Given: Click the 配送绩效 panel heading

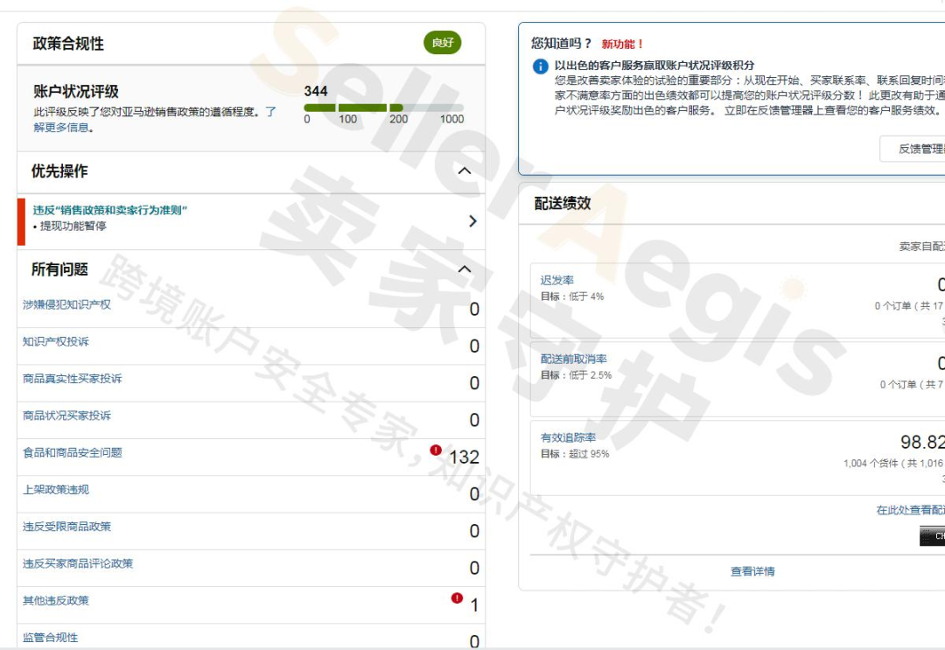Looking at the screenshot, I should [x=563, y=203].
